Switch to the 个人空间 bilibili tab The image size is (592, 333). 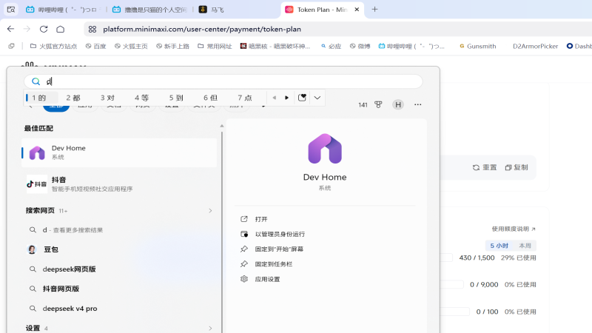pos(150,10)
